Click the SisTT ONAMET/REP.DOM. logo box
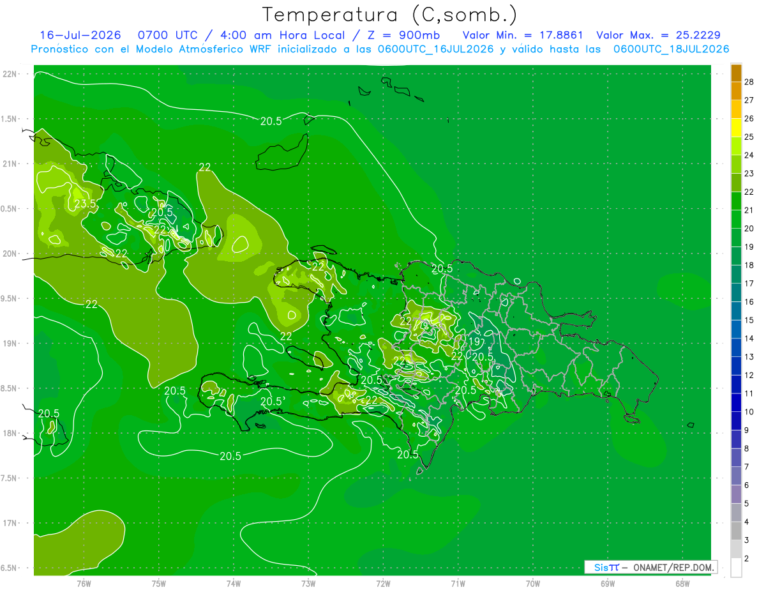766x592 pixels. click(x=650, y=567)
